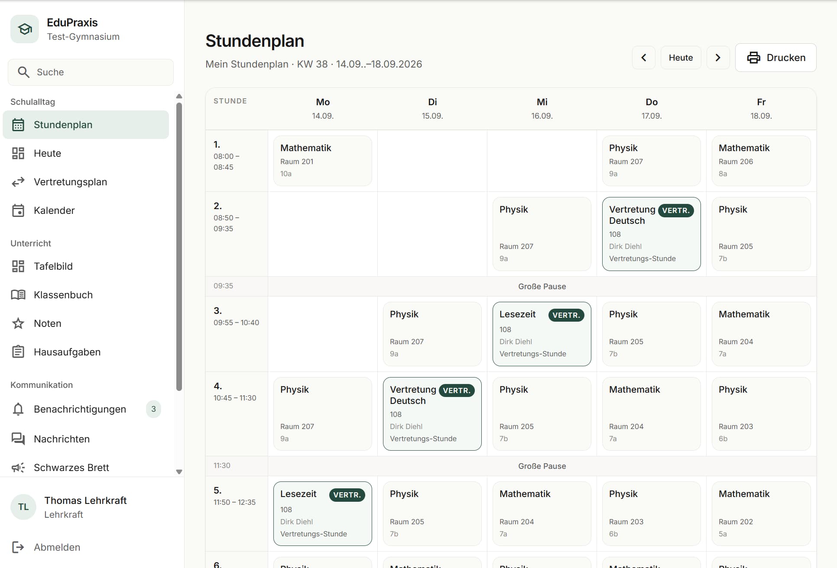Go to previous week with left chevron
Image resolution: width=837 pixels, height=568 pixels.
(x=644, y=58)
